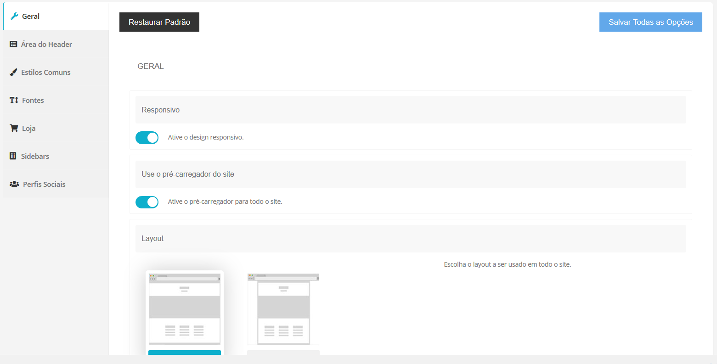
Task: Select the shopping cart icon for Loja
Action: click(13, 128)
